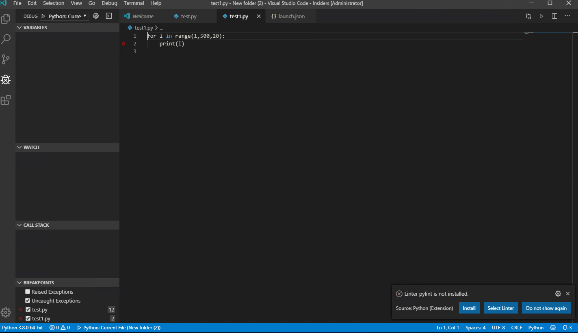Open the Debug view bug icon
578x333 pixels.
[x=6, y=79]
